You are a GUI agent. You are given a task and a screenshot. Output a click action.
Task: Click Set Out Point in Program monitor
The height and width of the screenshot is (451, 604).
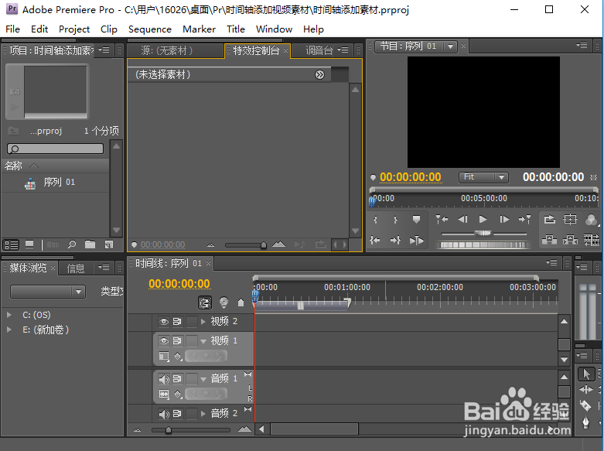click(x=396, y=220)
